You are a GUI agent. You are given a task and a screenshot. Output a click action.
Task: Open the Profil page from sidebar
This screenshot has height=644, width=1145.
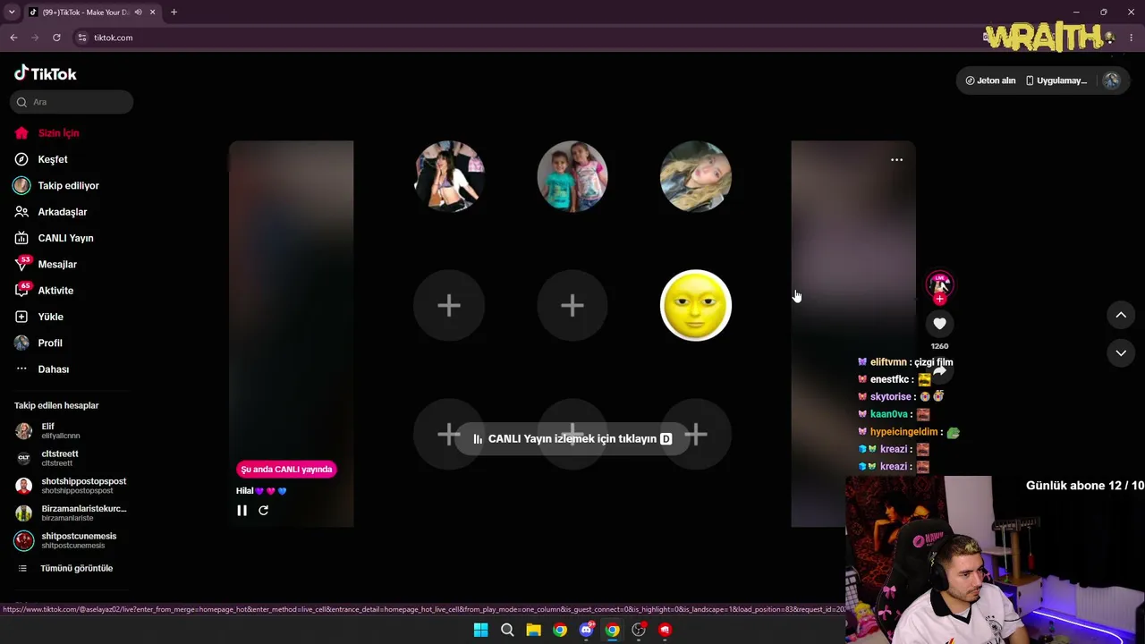coord(50,343)
